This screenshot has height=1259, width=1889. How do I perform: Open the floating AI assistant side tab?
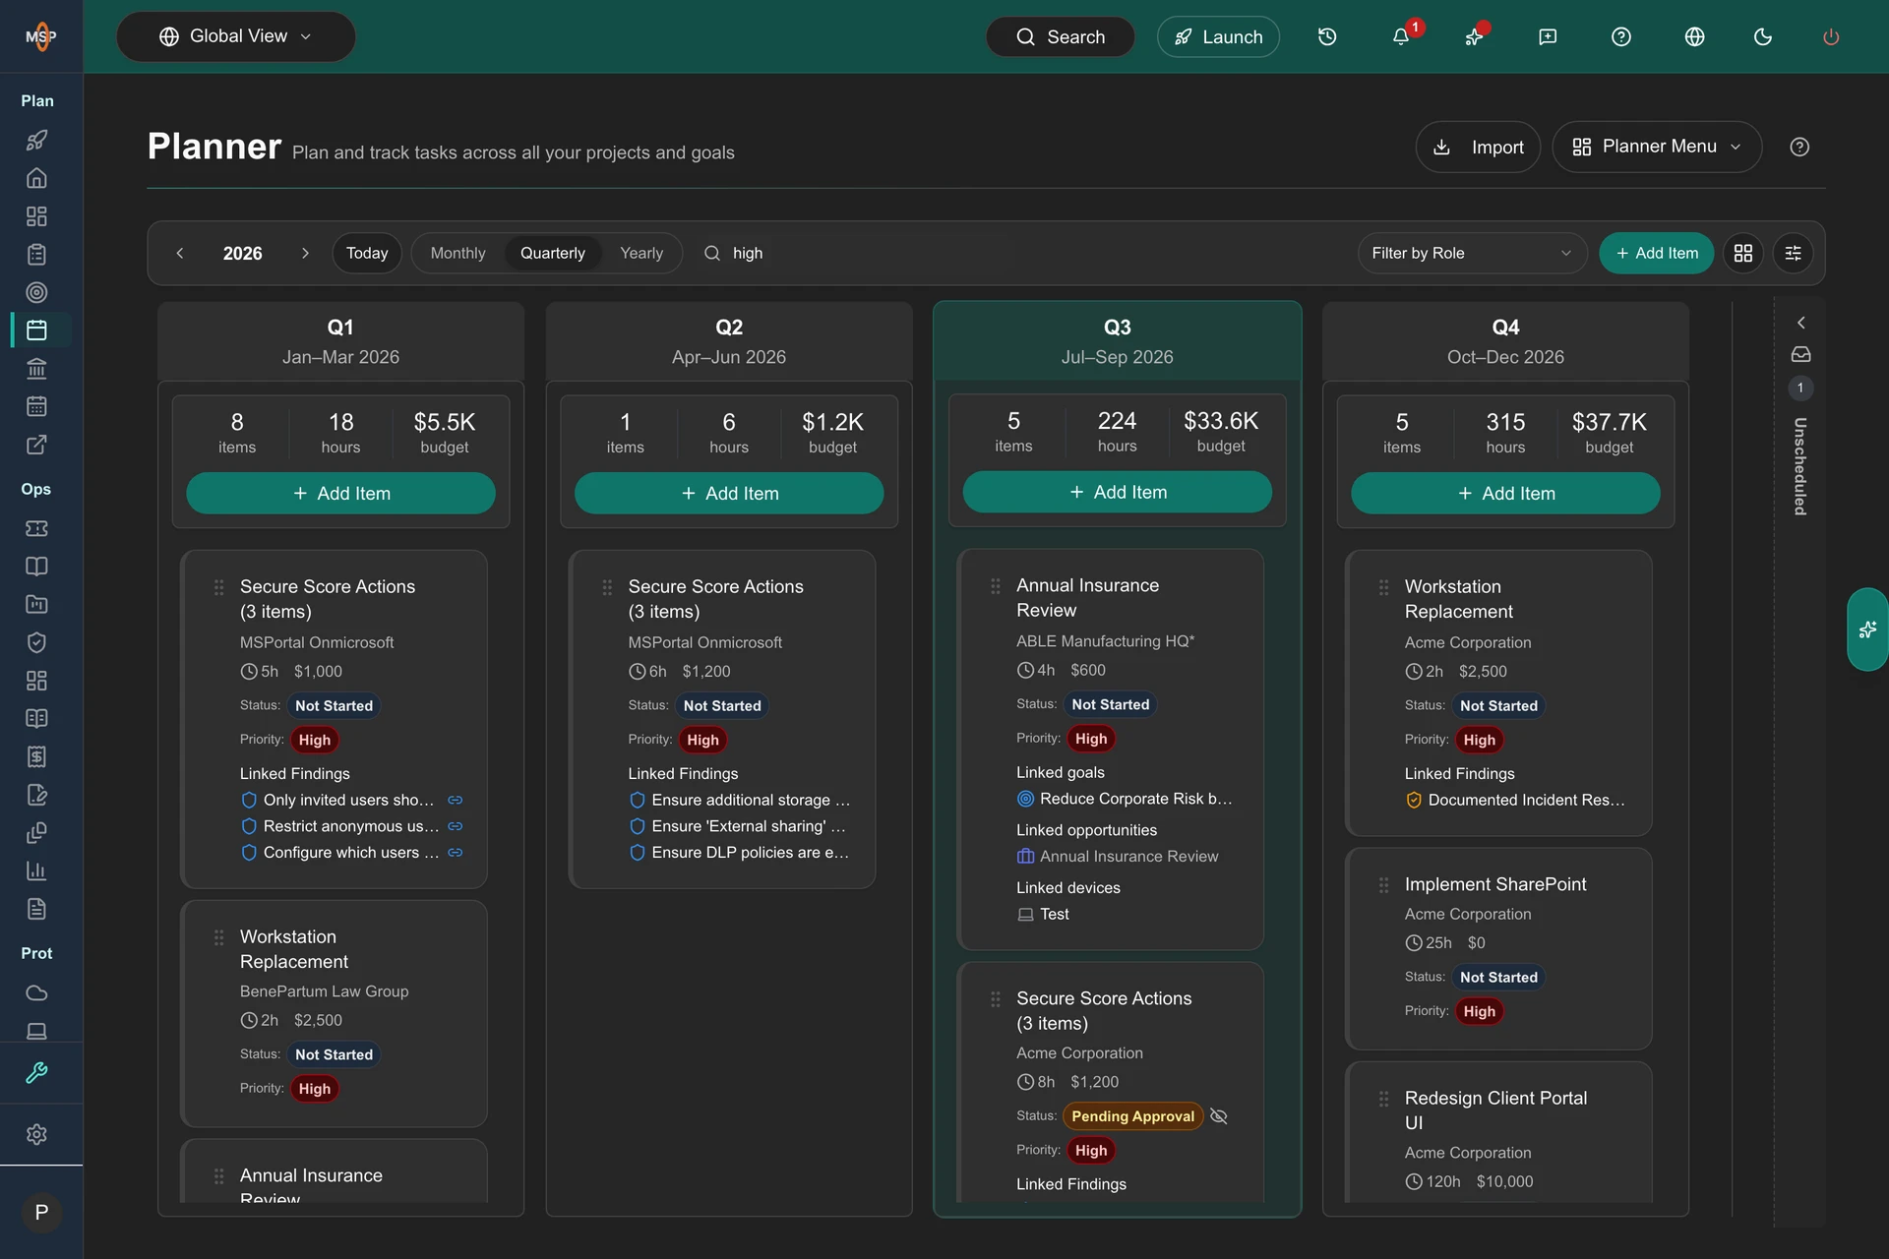(1867, 629)
